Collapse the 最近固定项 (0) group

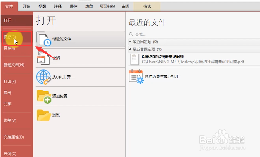pyautogui.click(x=130, y=41)
